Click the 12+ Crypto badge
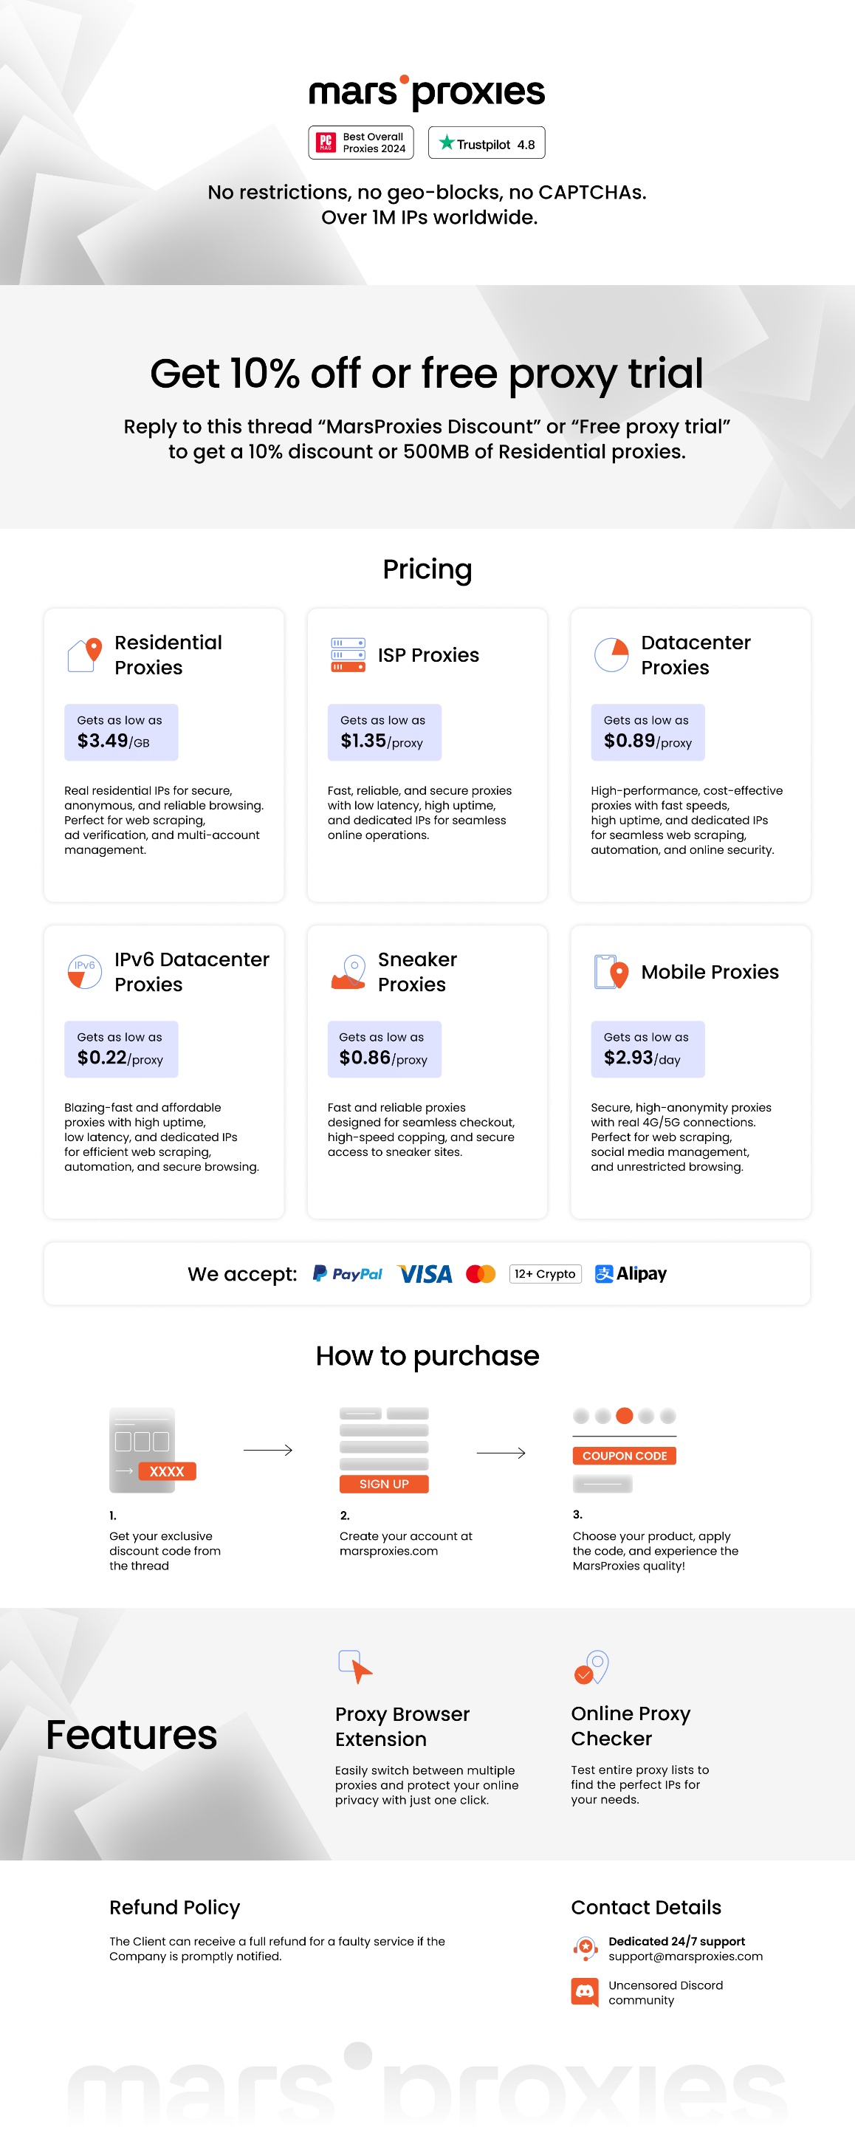 (x=545, y=1273)
